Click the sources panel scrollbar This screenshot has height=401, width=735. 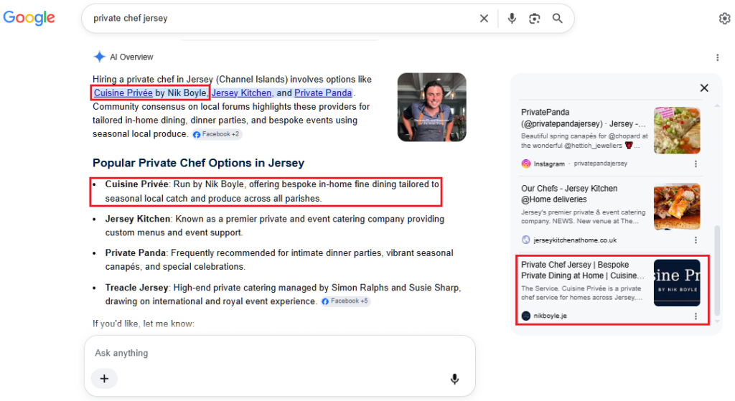(x=717, y=270)
